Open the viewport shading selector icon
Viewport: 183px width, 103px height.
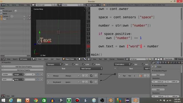point(80,59)
